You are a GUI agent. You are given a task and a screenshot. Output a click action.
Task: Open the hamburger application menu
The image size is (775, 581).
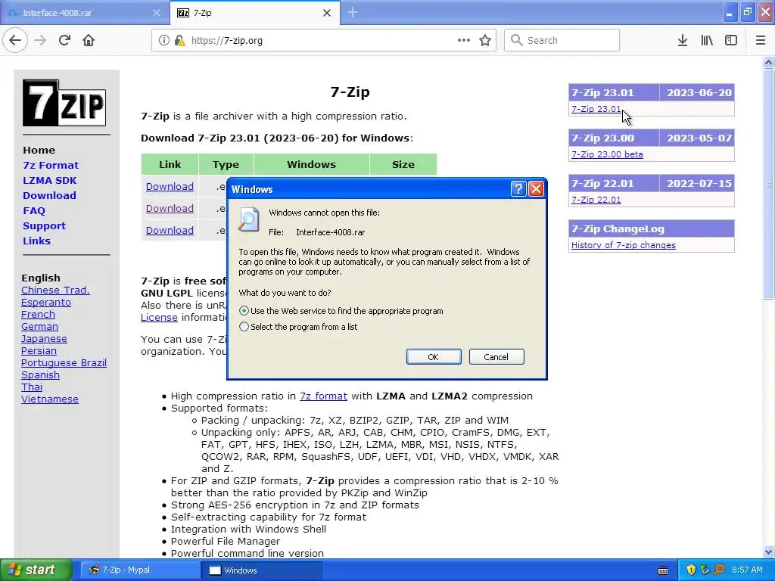[761, 41]
